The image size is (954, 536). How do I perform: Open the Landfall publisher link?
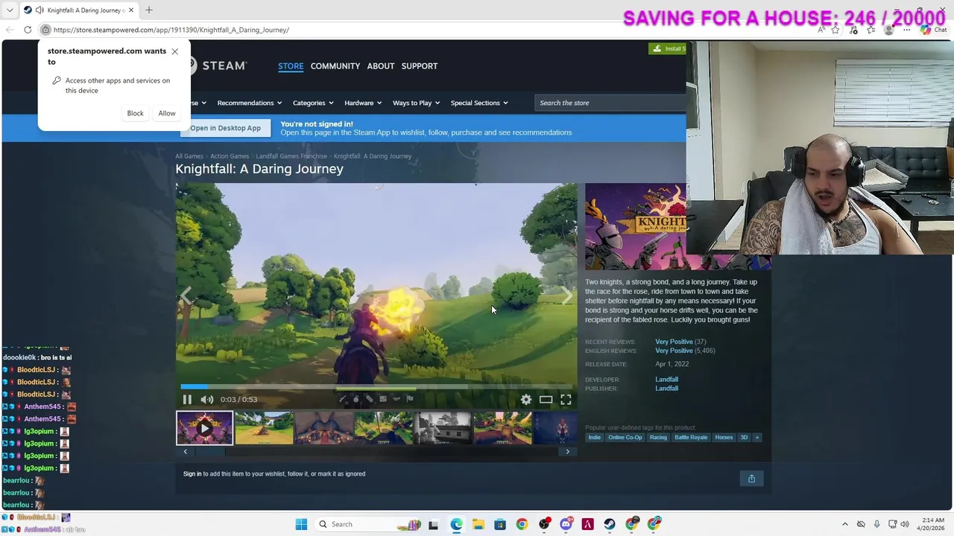pos(666,389)
